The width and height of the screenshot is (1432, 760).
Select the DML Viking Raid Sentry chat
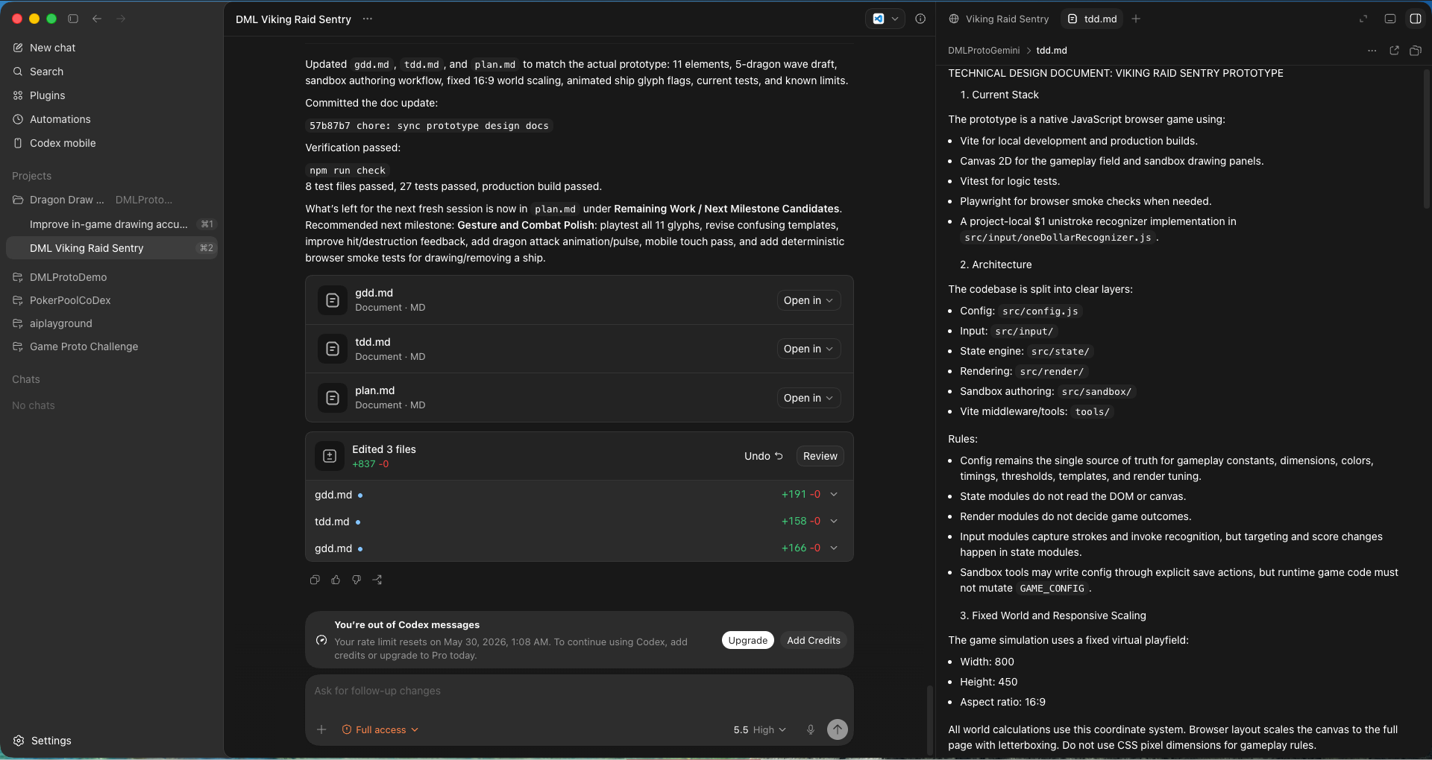[x=112, y=248]
